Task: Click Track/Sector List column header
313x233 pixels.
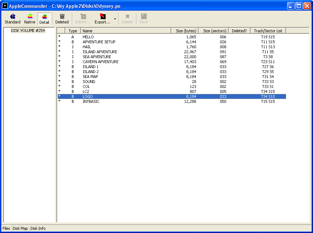Action: tap(268, 31)
